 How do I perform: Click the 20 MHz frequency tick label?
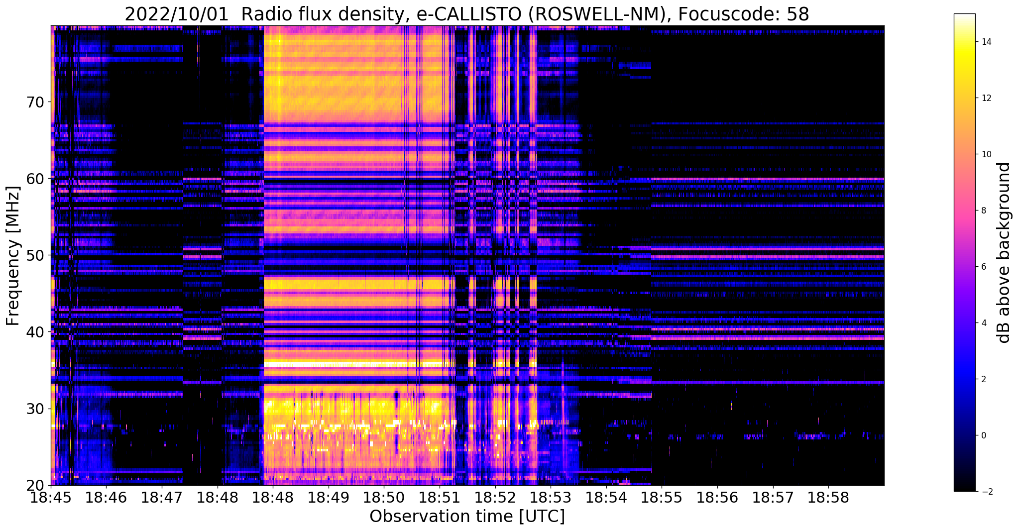(34, 485)
